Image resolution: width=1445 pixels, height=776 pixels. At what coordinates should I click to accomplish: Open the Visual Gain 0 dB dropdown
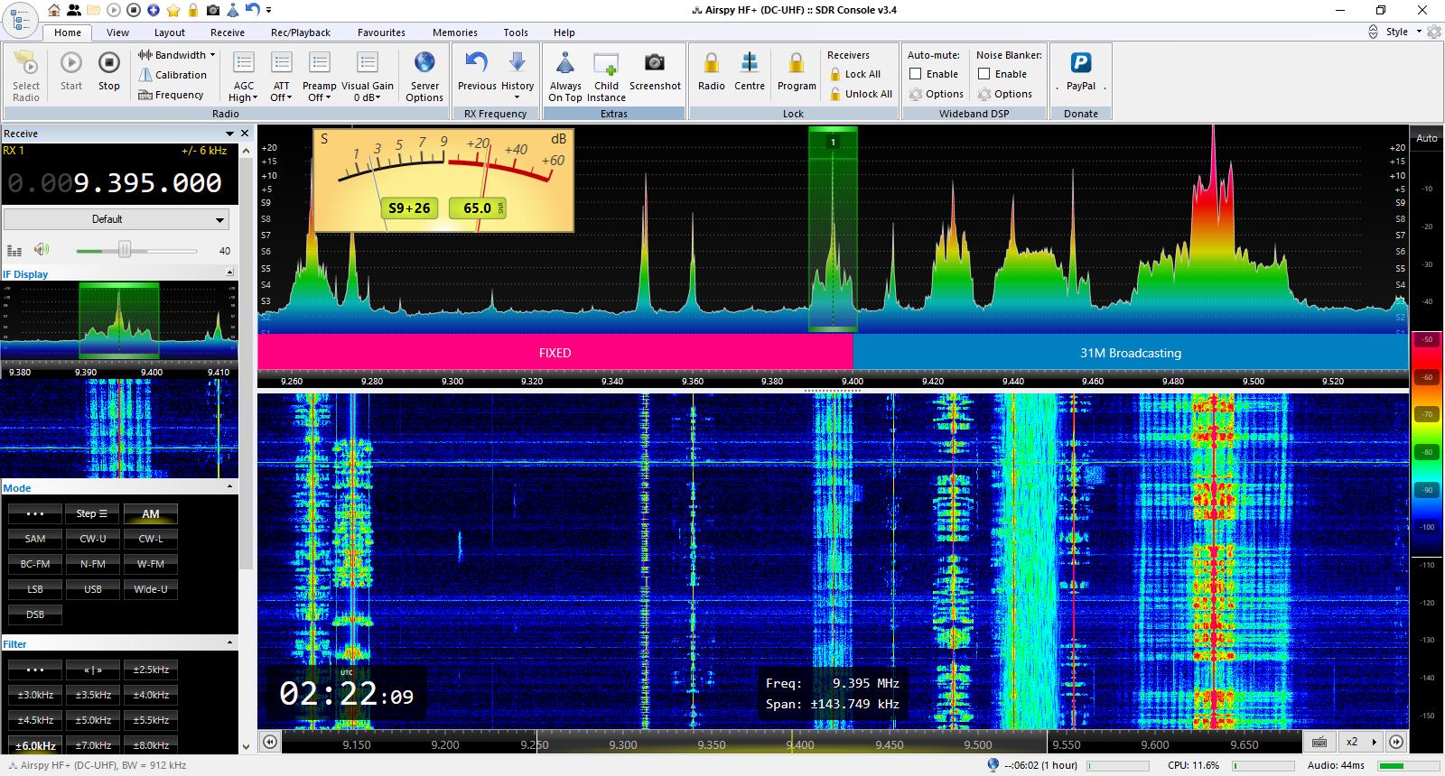368,76
